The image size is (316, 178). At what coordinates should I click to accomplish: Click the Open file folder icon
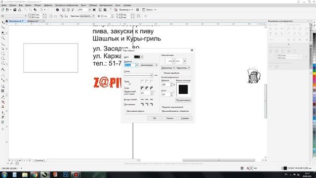[7, 10]
